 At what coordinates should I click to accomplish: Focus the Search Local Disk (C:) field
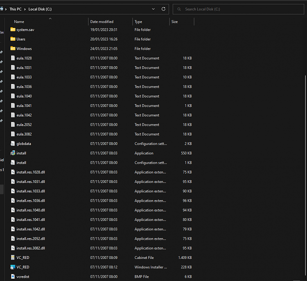239,9
